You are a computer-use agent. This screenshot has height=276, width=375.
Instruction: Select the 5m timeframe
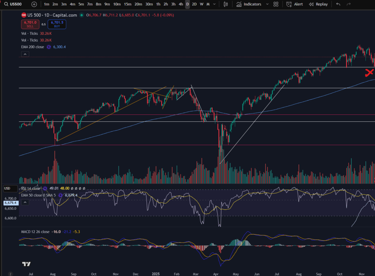click(81, 4)
